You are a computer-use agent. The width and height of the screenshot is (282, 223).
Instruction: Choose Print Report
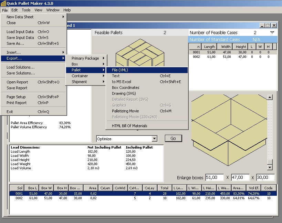tap(33, 103)
